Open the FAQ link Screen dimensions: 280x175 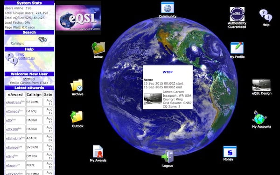(21, 54)
